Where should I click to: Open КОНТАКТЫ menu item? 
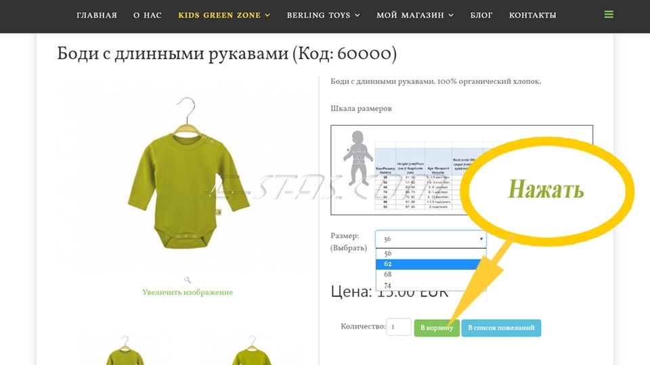click(533, 16)
